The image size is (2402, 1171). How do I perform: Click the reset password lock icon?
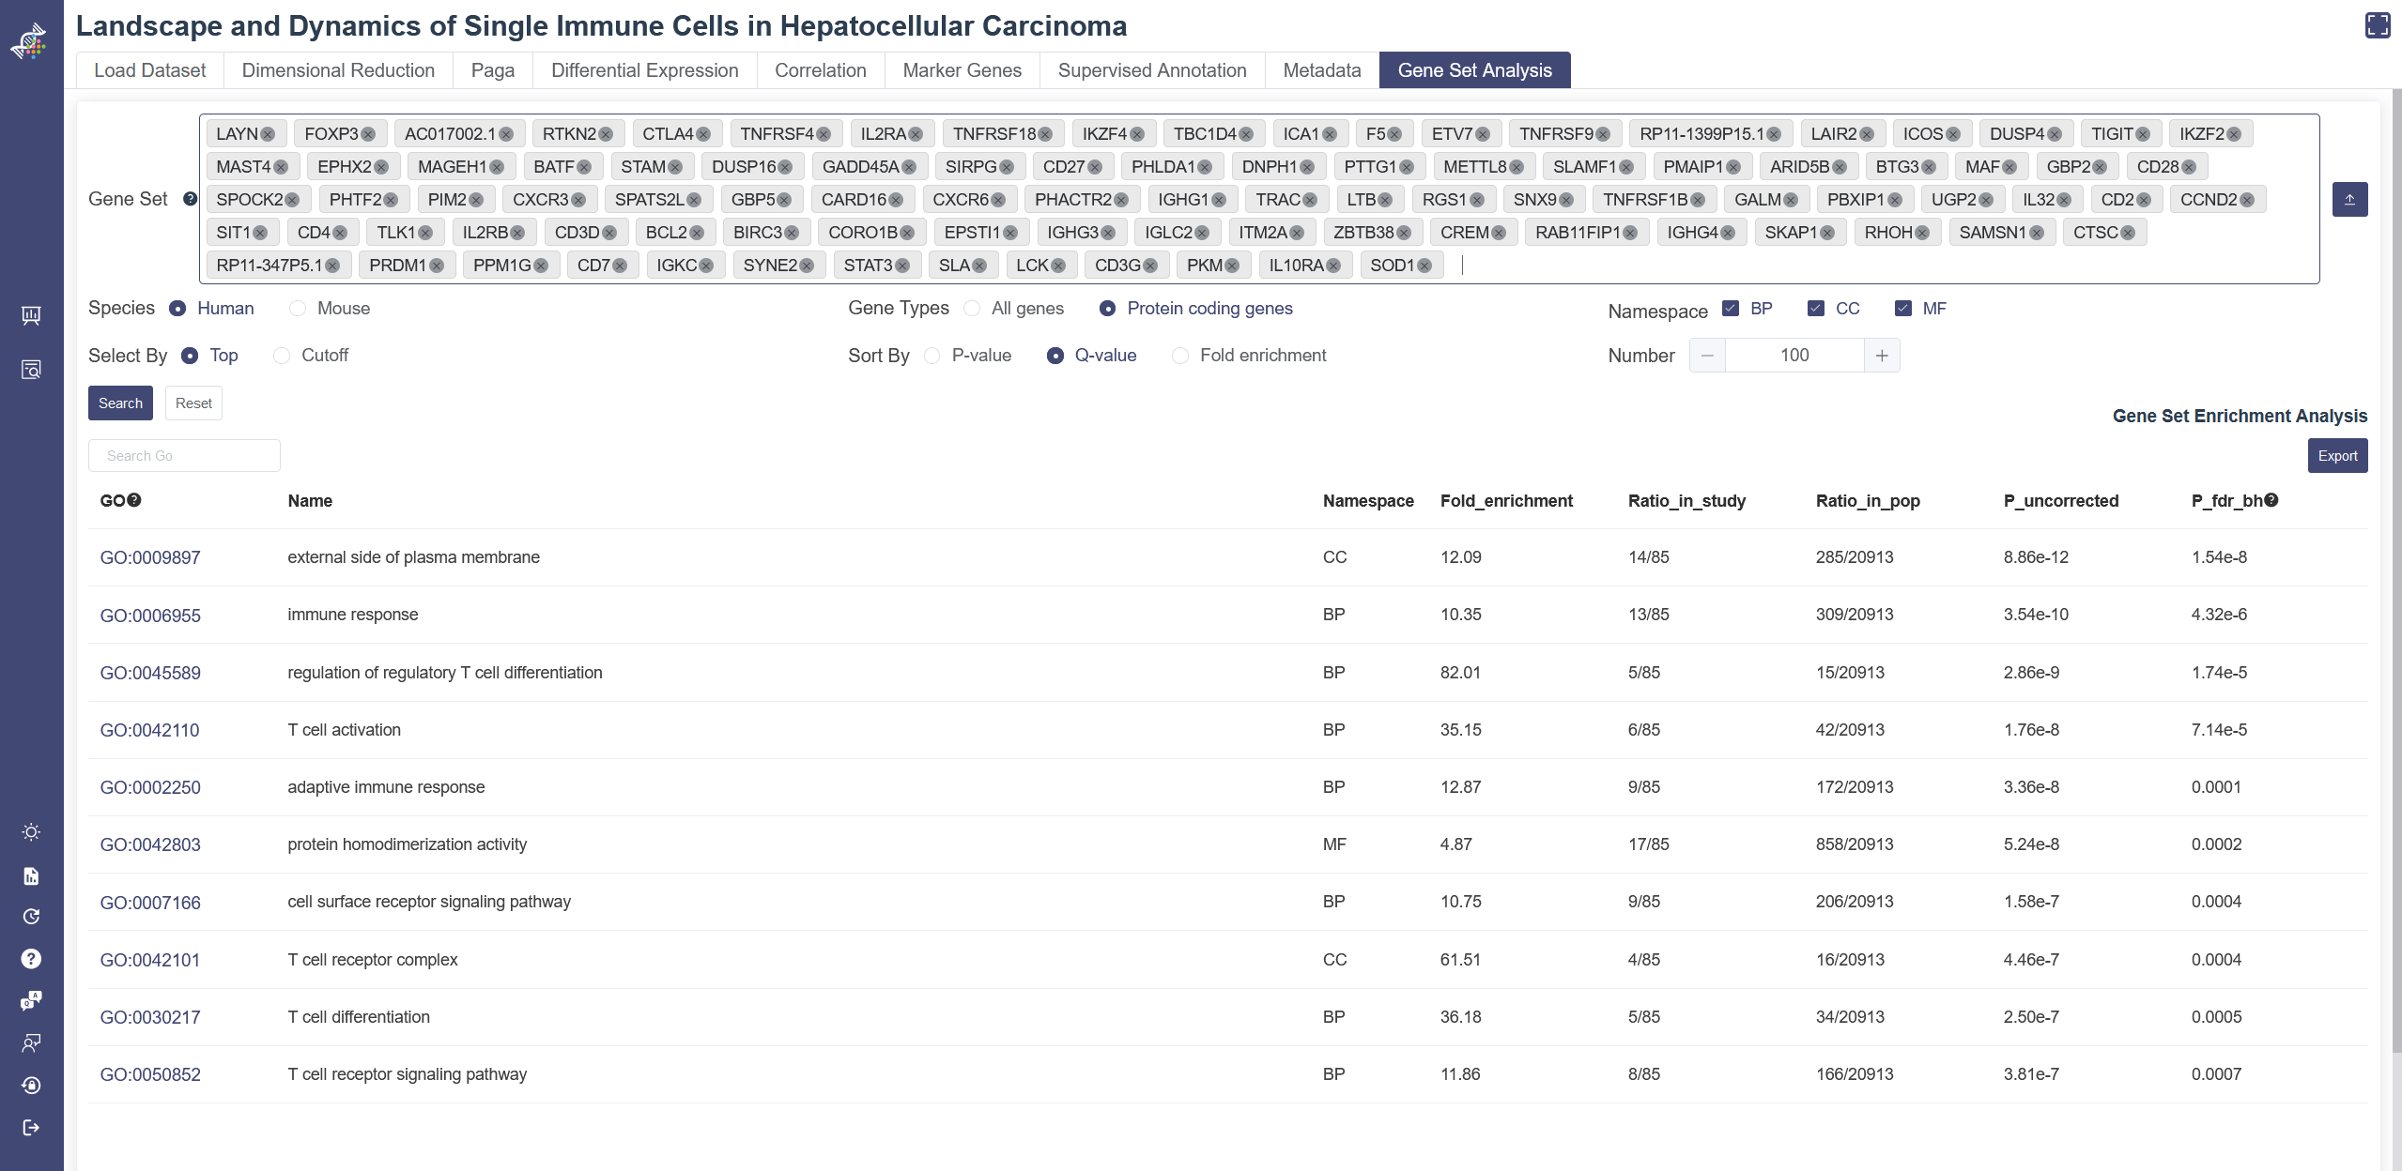click(31, 1086)
